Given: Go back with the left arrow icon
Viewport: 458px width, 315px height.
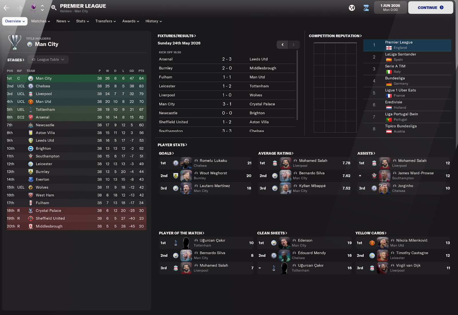Looking at the screenshot, I should click(6, 8).
